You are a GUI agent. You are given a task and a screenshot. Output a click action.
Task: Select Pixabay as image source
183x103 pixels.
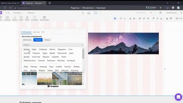click(47, 40)
